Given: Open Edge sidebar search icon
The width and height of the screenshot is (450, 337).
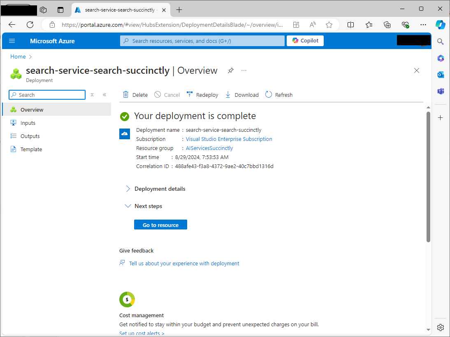Looking at the screenshot, I should point(441,42).
